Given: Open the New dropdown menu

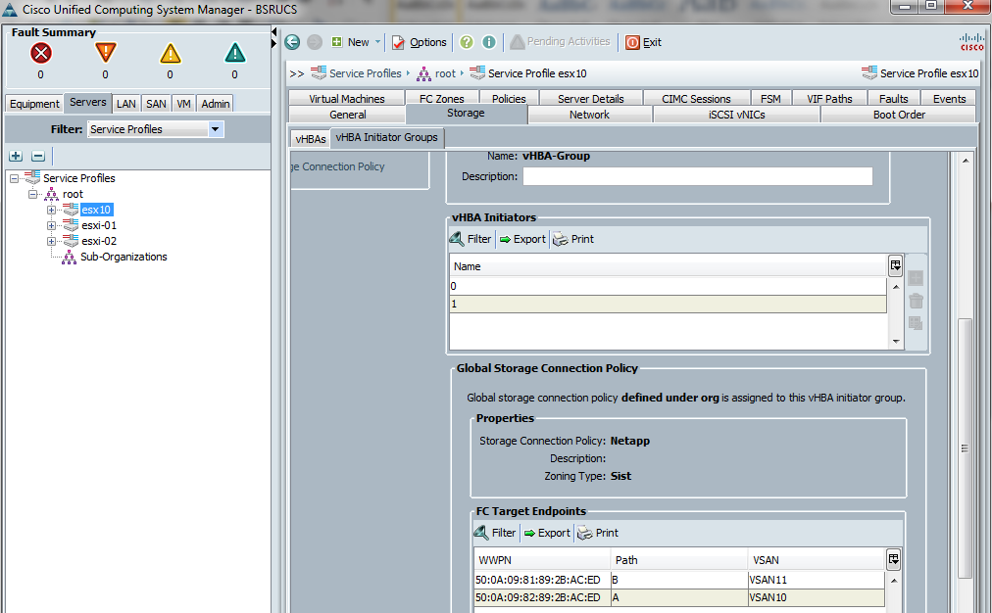Looking at the screenshot, I should [356, 42].
